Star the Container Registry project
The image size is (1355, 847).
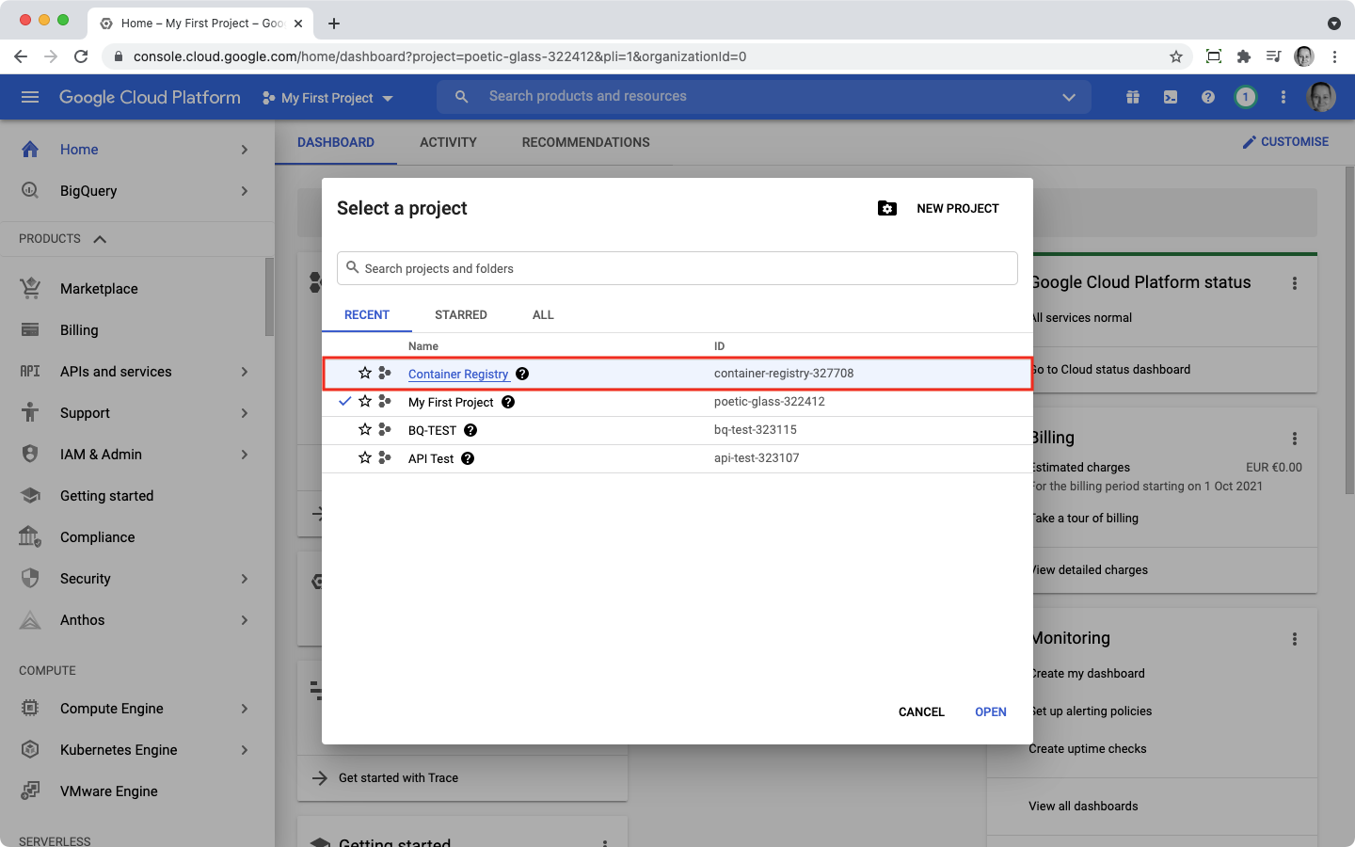coord(365,373)
